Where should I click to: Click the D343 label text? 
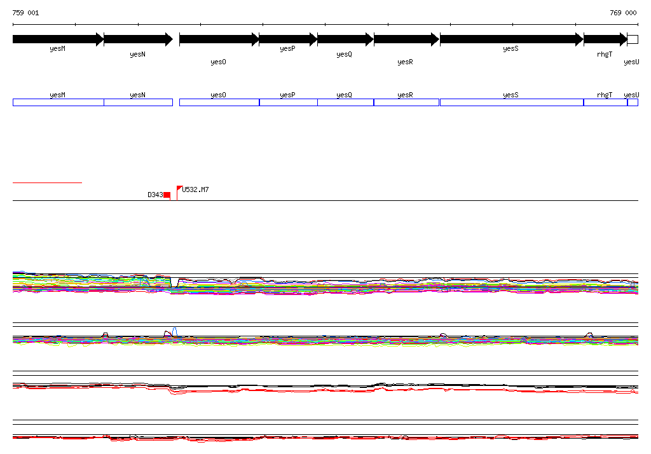click(155, 195)
